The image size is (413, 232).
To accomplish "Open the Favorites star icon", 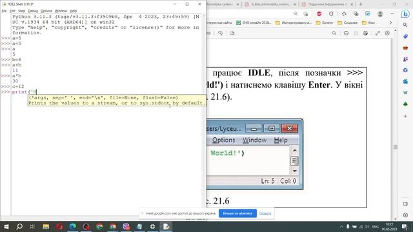I will [344, 14].
